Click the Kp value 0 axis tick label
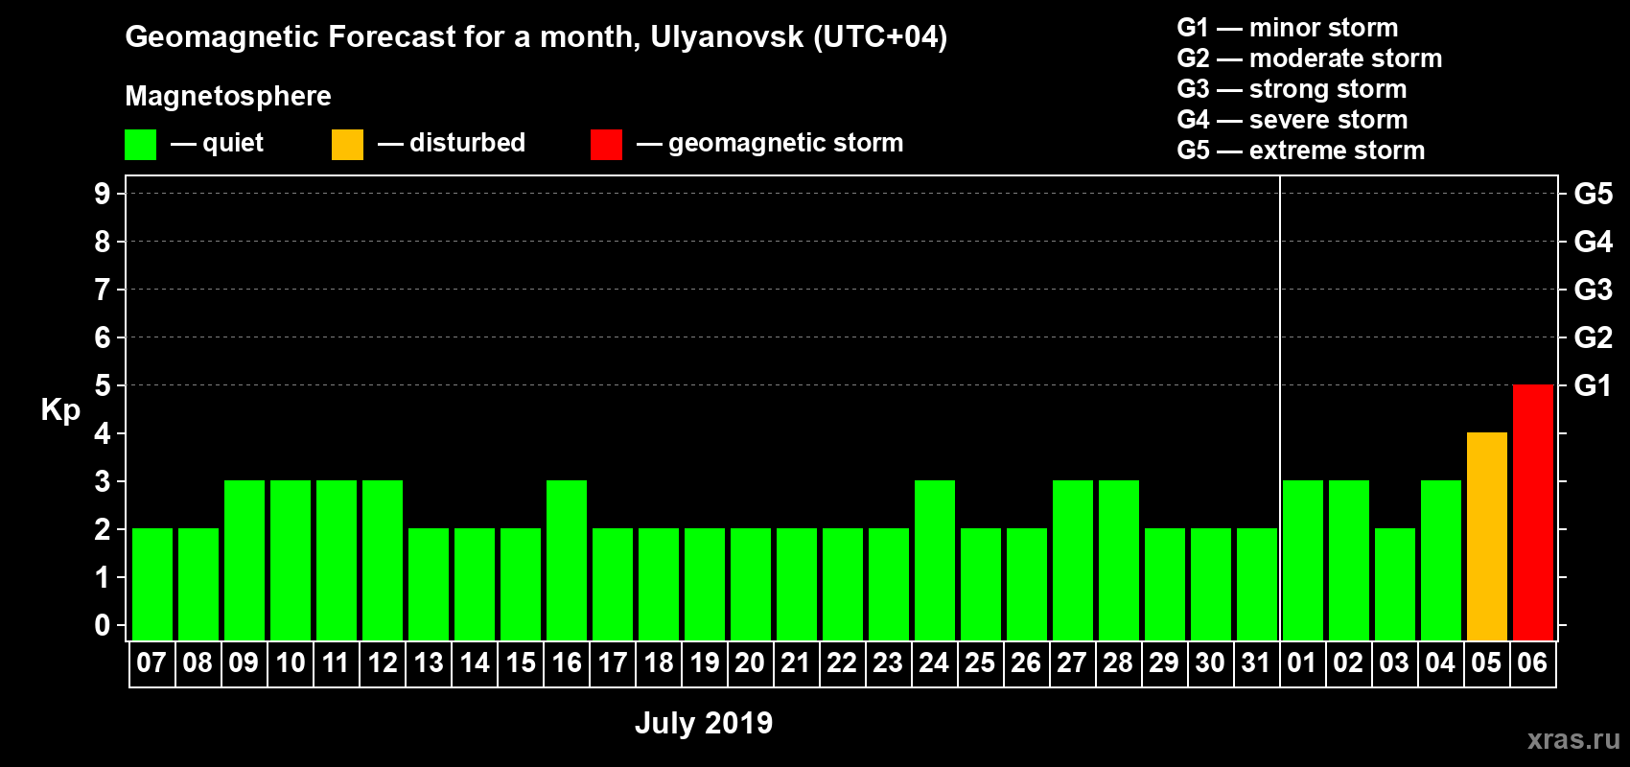 (x=103, y=625)
